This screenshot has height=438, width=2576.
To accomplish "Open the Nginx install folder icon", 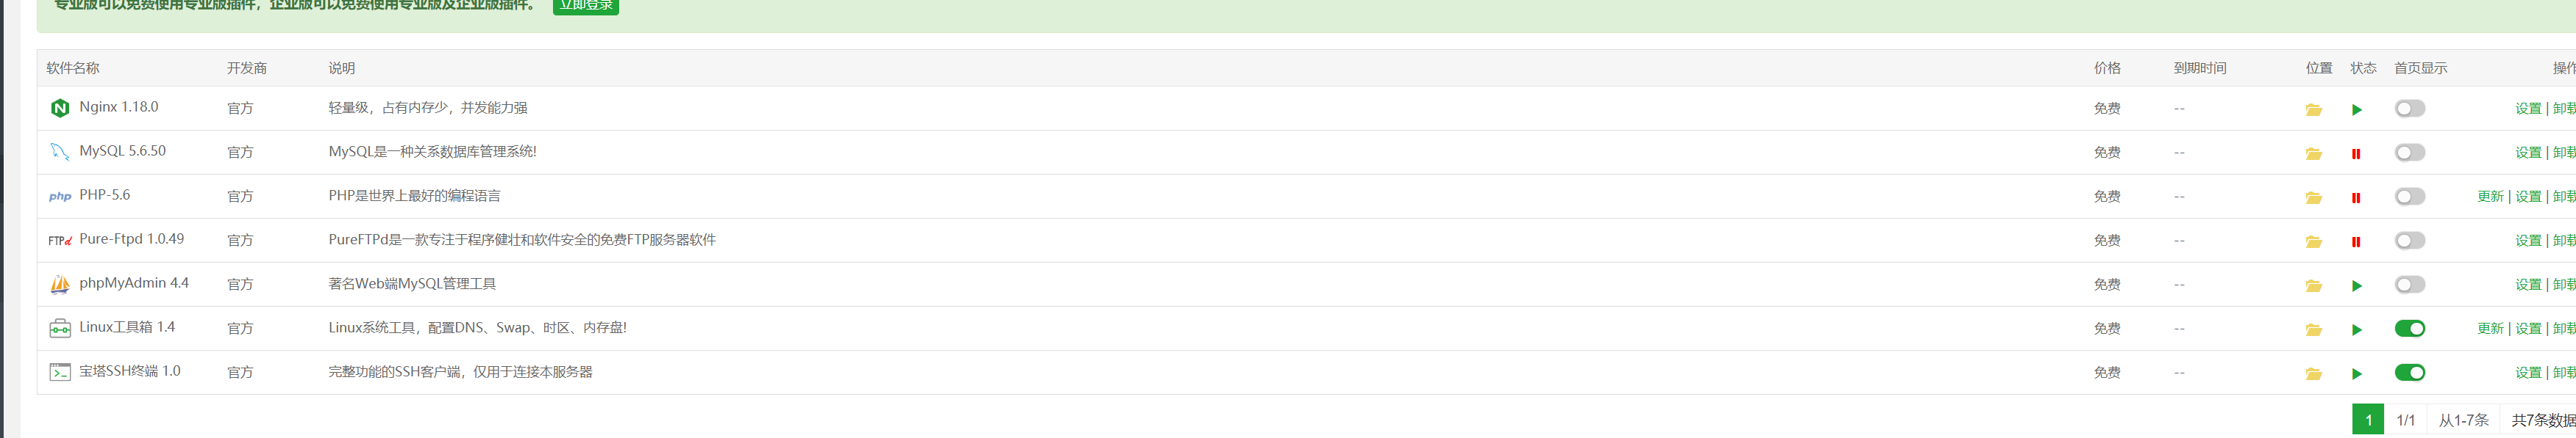I will tap(2313, 110).
